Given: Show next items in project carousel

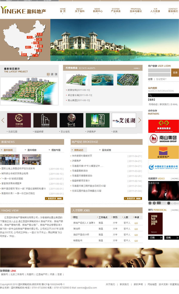Looking at the screenshot, I should coord(140,120).
